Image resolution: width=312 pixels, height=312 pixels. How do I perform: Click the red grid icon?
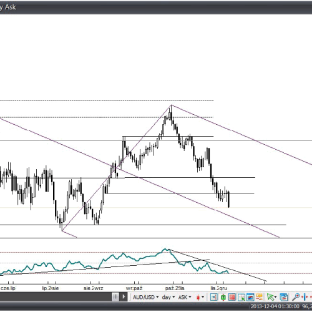point(232,297)
